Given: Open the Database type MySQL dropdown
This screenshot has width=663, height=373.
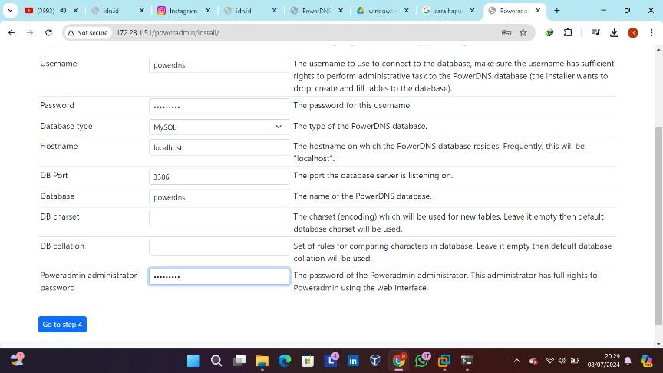Looking at the screenshot, I should pyautogui.click(x=219, y=127).
